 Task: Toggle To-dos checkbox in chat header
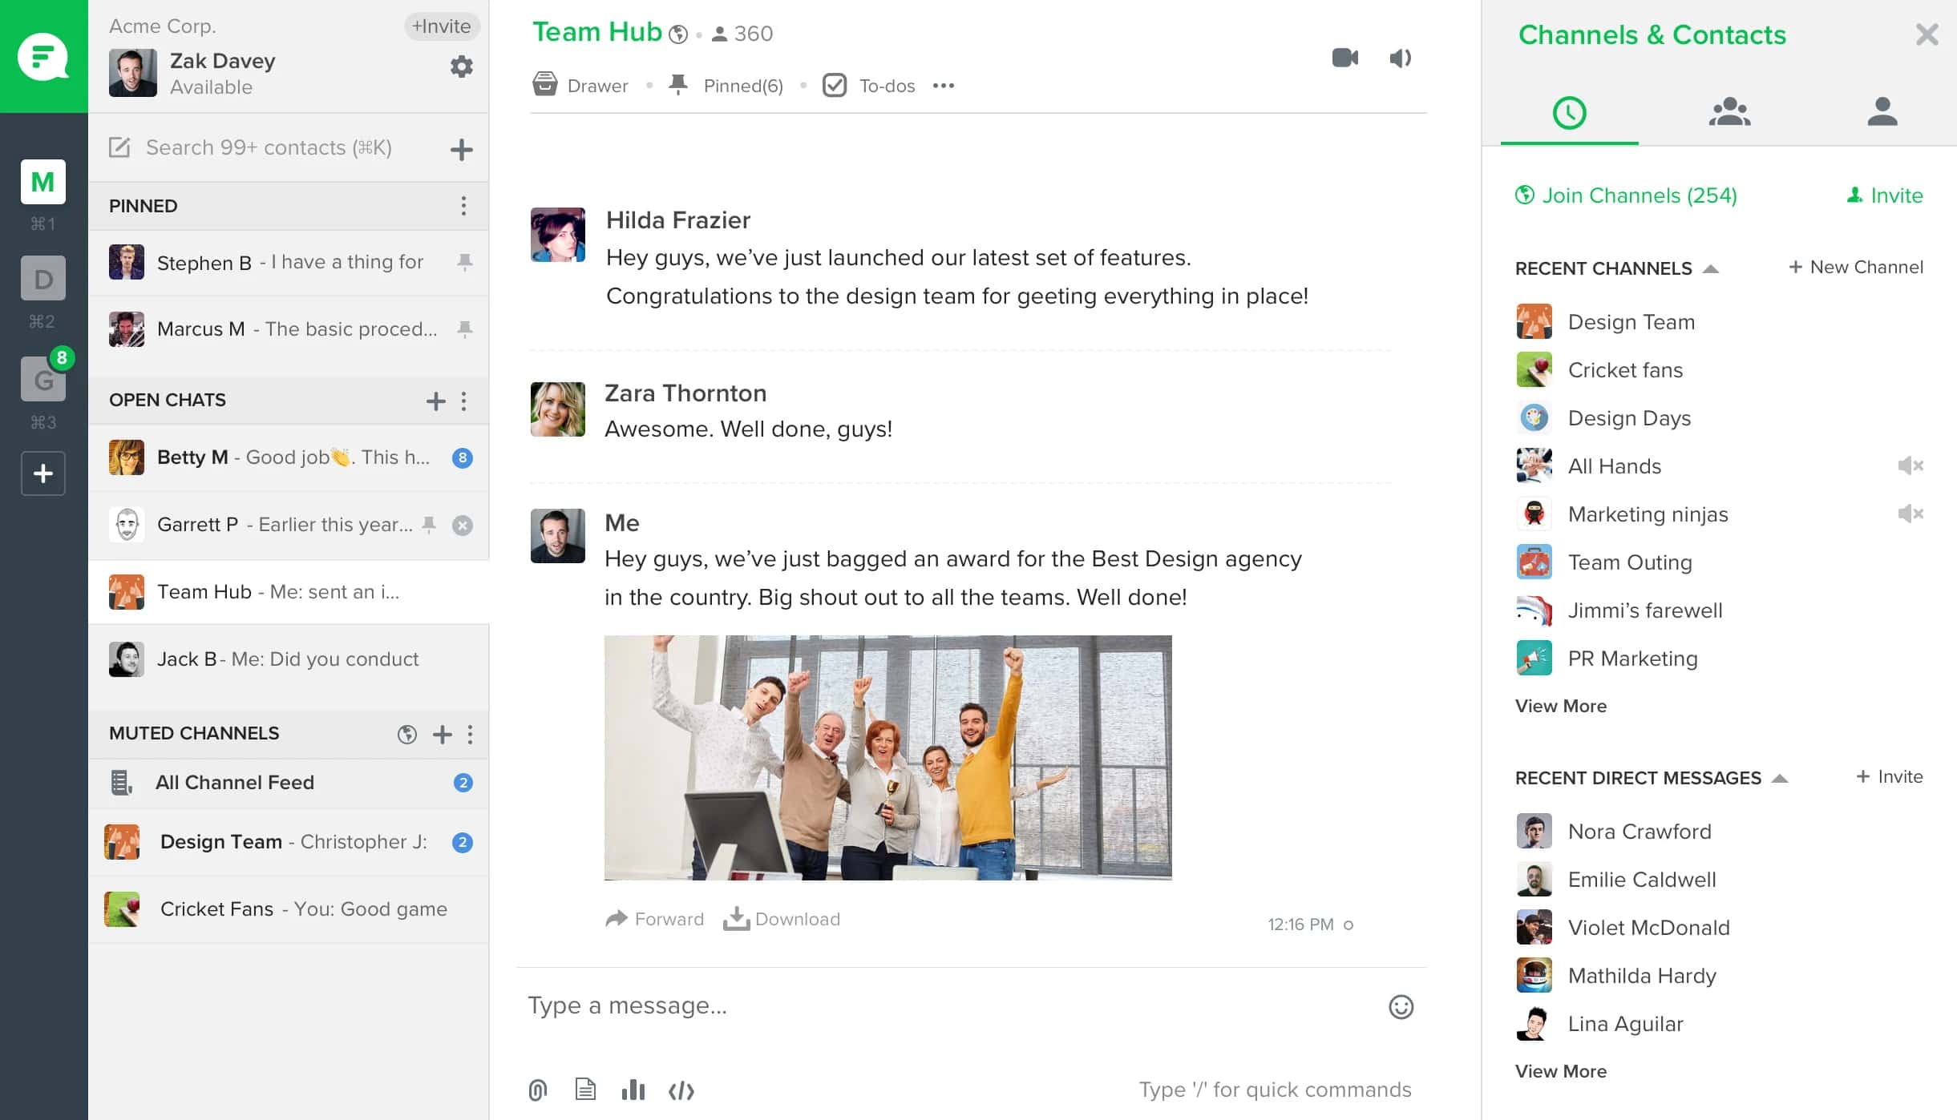click(x=835, y=85)
